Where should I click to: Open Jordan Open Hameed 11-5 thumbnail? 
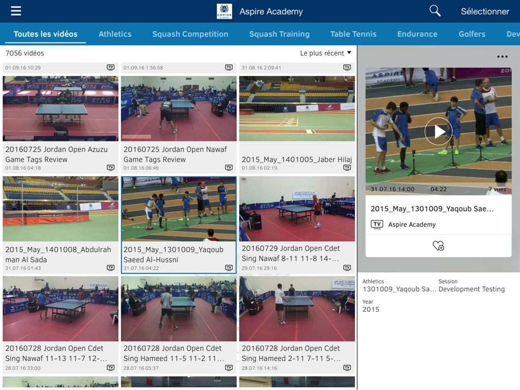click(x=179, y=309)
